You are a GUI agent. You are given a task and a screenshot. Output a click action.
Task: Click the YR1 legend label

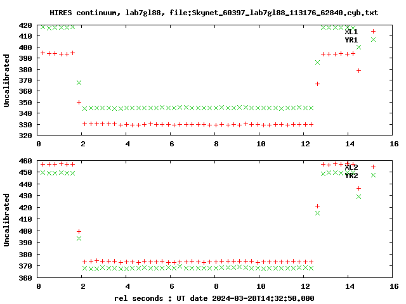tap(351, 40)
